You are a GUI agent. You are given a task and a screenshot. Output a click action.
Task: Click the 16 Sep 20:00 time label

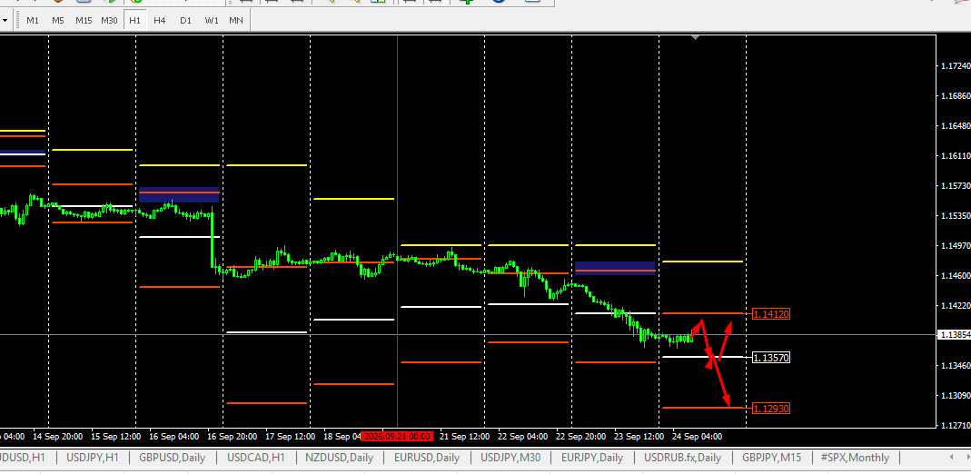[233, 436]
